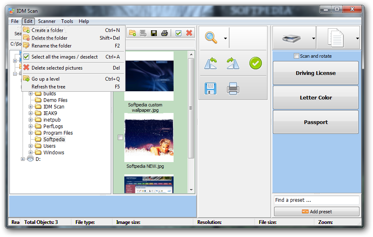373x237 pixels.
Task: Open the File menu
Action: pos(15,21)
